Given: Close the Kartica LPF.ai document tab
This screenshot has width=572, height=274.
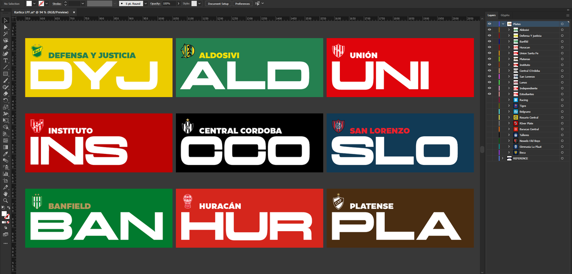Looking at the screenshot, I should point(74,12).
